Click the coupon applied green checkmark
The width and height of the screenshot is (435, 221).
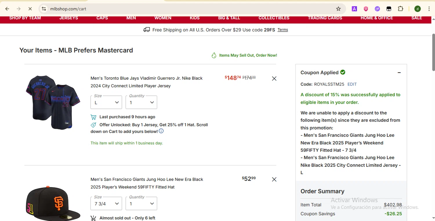pyautogui.click(x=343, y=72)
